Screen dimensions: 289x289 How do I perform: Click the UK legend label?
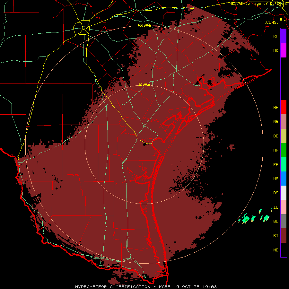point(276,50)
